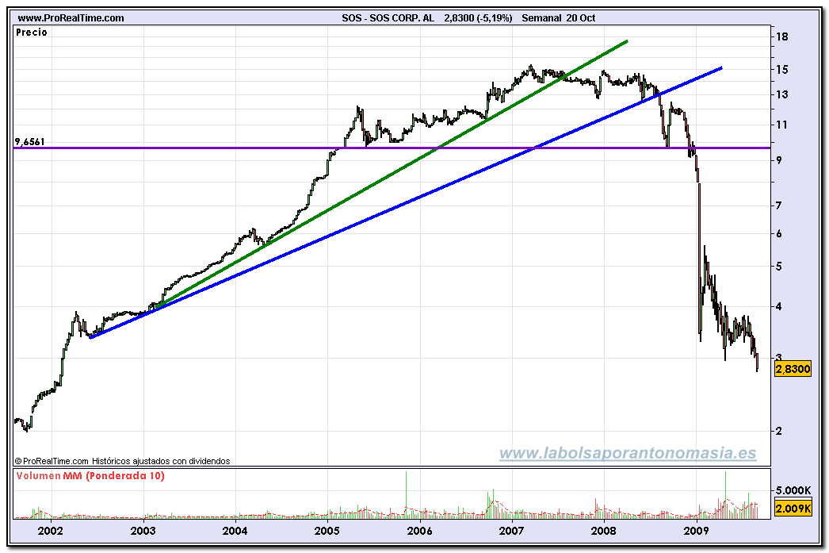Click the 2002 year on time axis

51,531
